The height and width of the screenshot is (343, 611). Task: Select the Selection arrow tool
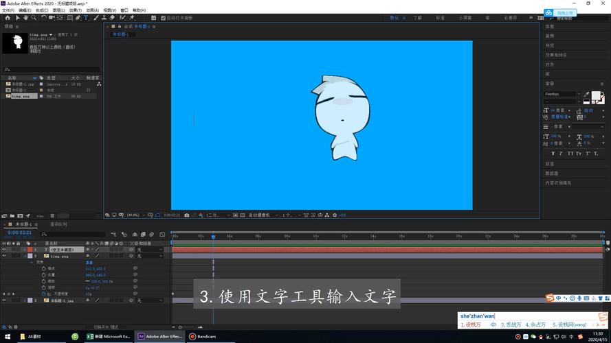pos(18,18)
